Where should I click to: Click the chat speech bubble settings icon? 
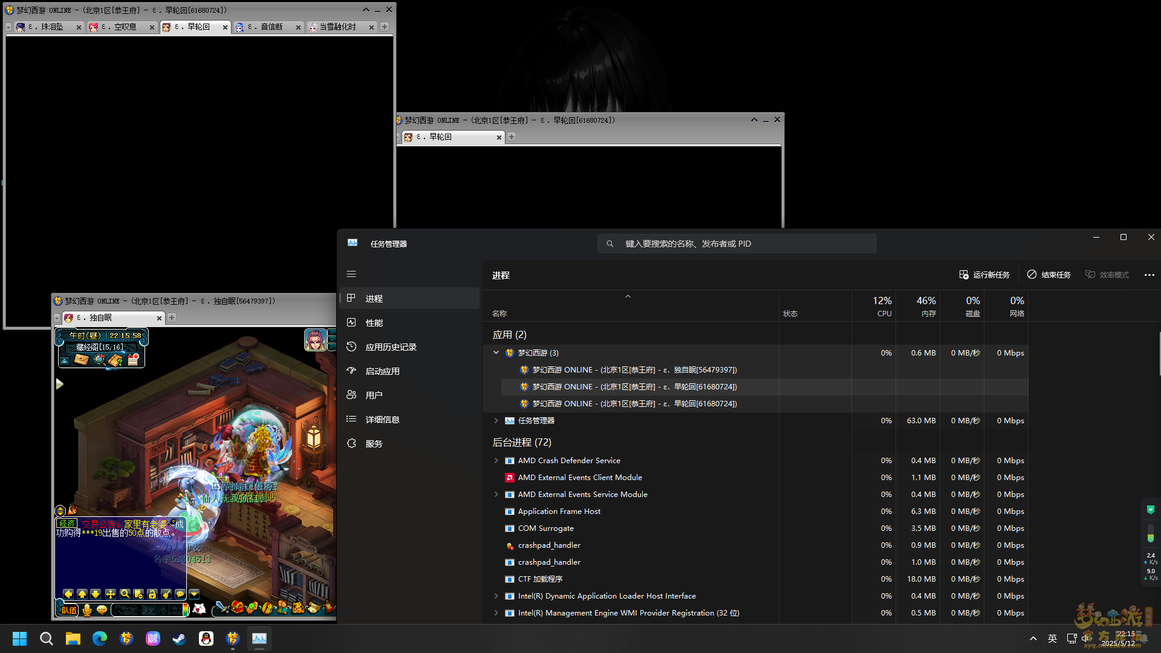[x=180, y=594]
